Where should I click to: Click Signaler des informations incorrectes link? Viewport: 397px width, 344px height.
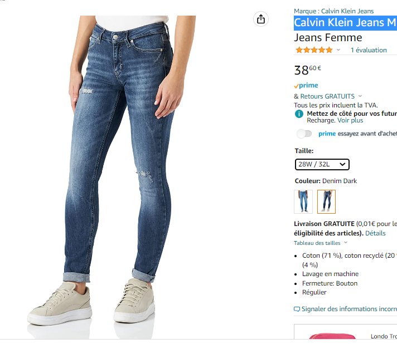click(x=348, y=309)
